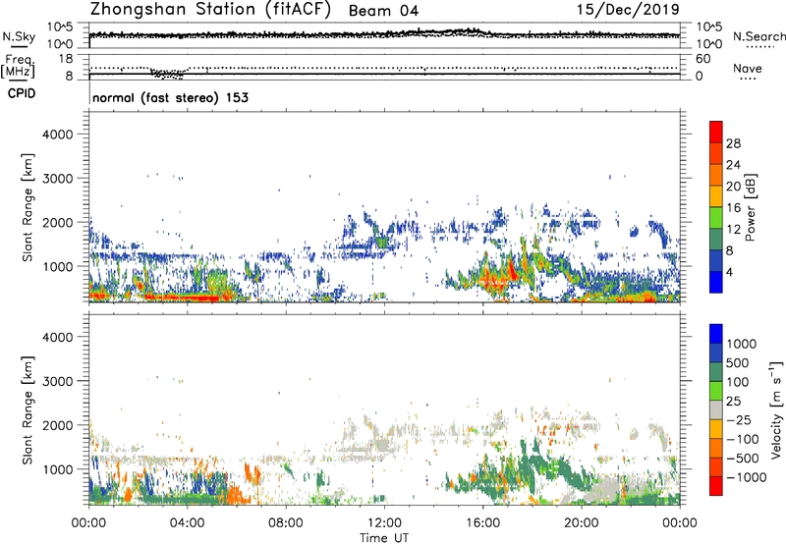Pick the light green segment of the power colorbar

(716, 217)
